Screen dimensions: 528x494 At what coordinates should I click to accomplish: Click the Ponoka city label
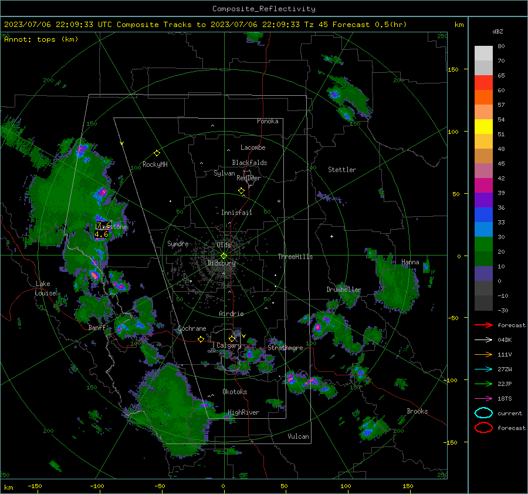tap(268, 121)
